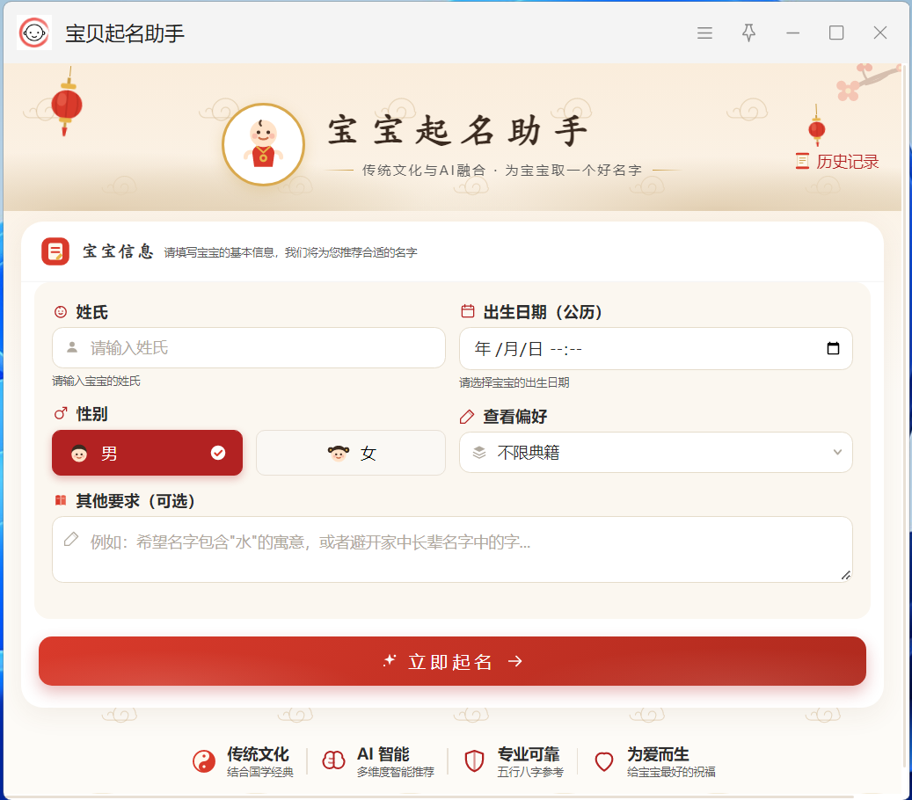This screenshot has height=800, width=912.
Task: Click the 为爱而生 footer text
Action: [x=658, y=754]
